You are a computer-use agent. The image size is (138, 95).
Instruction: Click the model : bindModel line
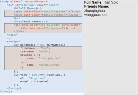click(34, 81)
